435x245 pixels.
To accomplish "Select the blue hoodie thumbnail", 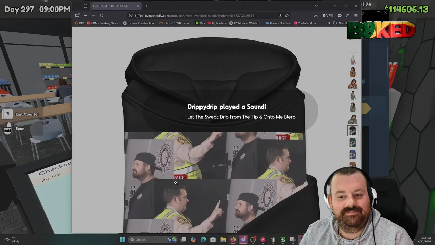I will pos(353,154).
